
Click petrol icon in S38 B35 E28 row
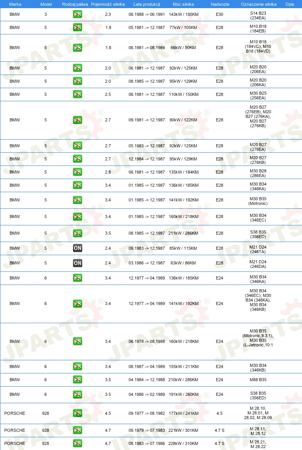(78, 234)
